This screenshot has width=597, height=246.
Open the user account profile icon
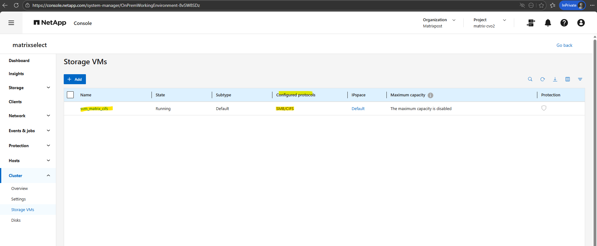point(581,23)
